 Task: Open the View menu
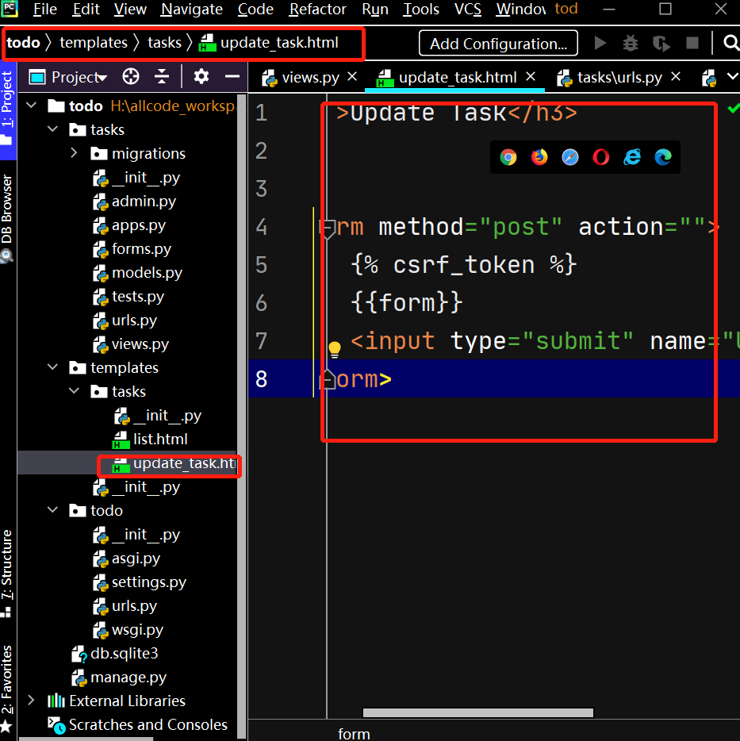click(130, 9)
